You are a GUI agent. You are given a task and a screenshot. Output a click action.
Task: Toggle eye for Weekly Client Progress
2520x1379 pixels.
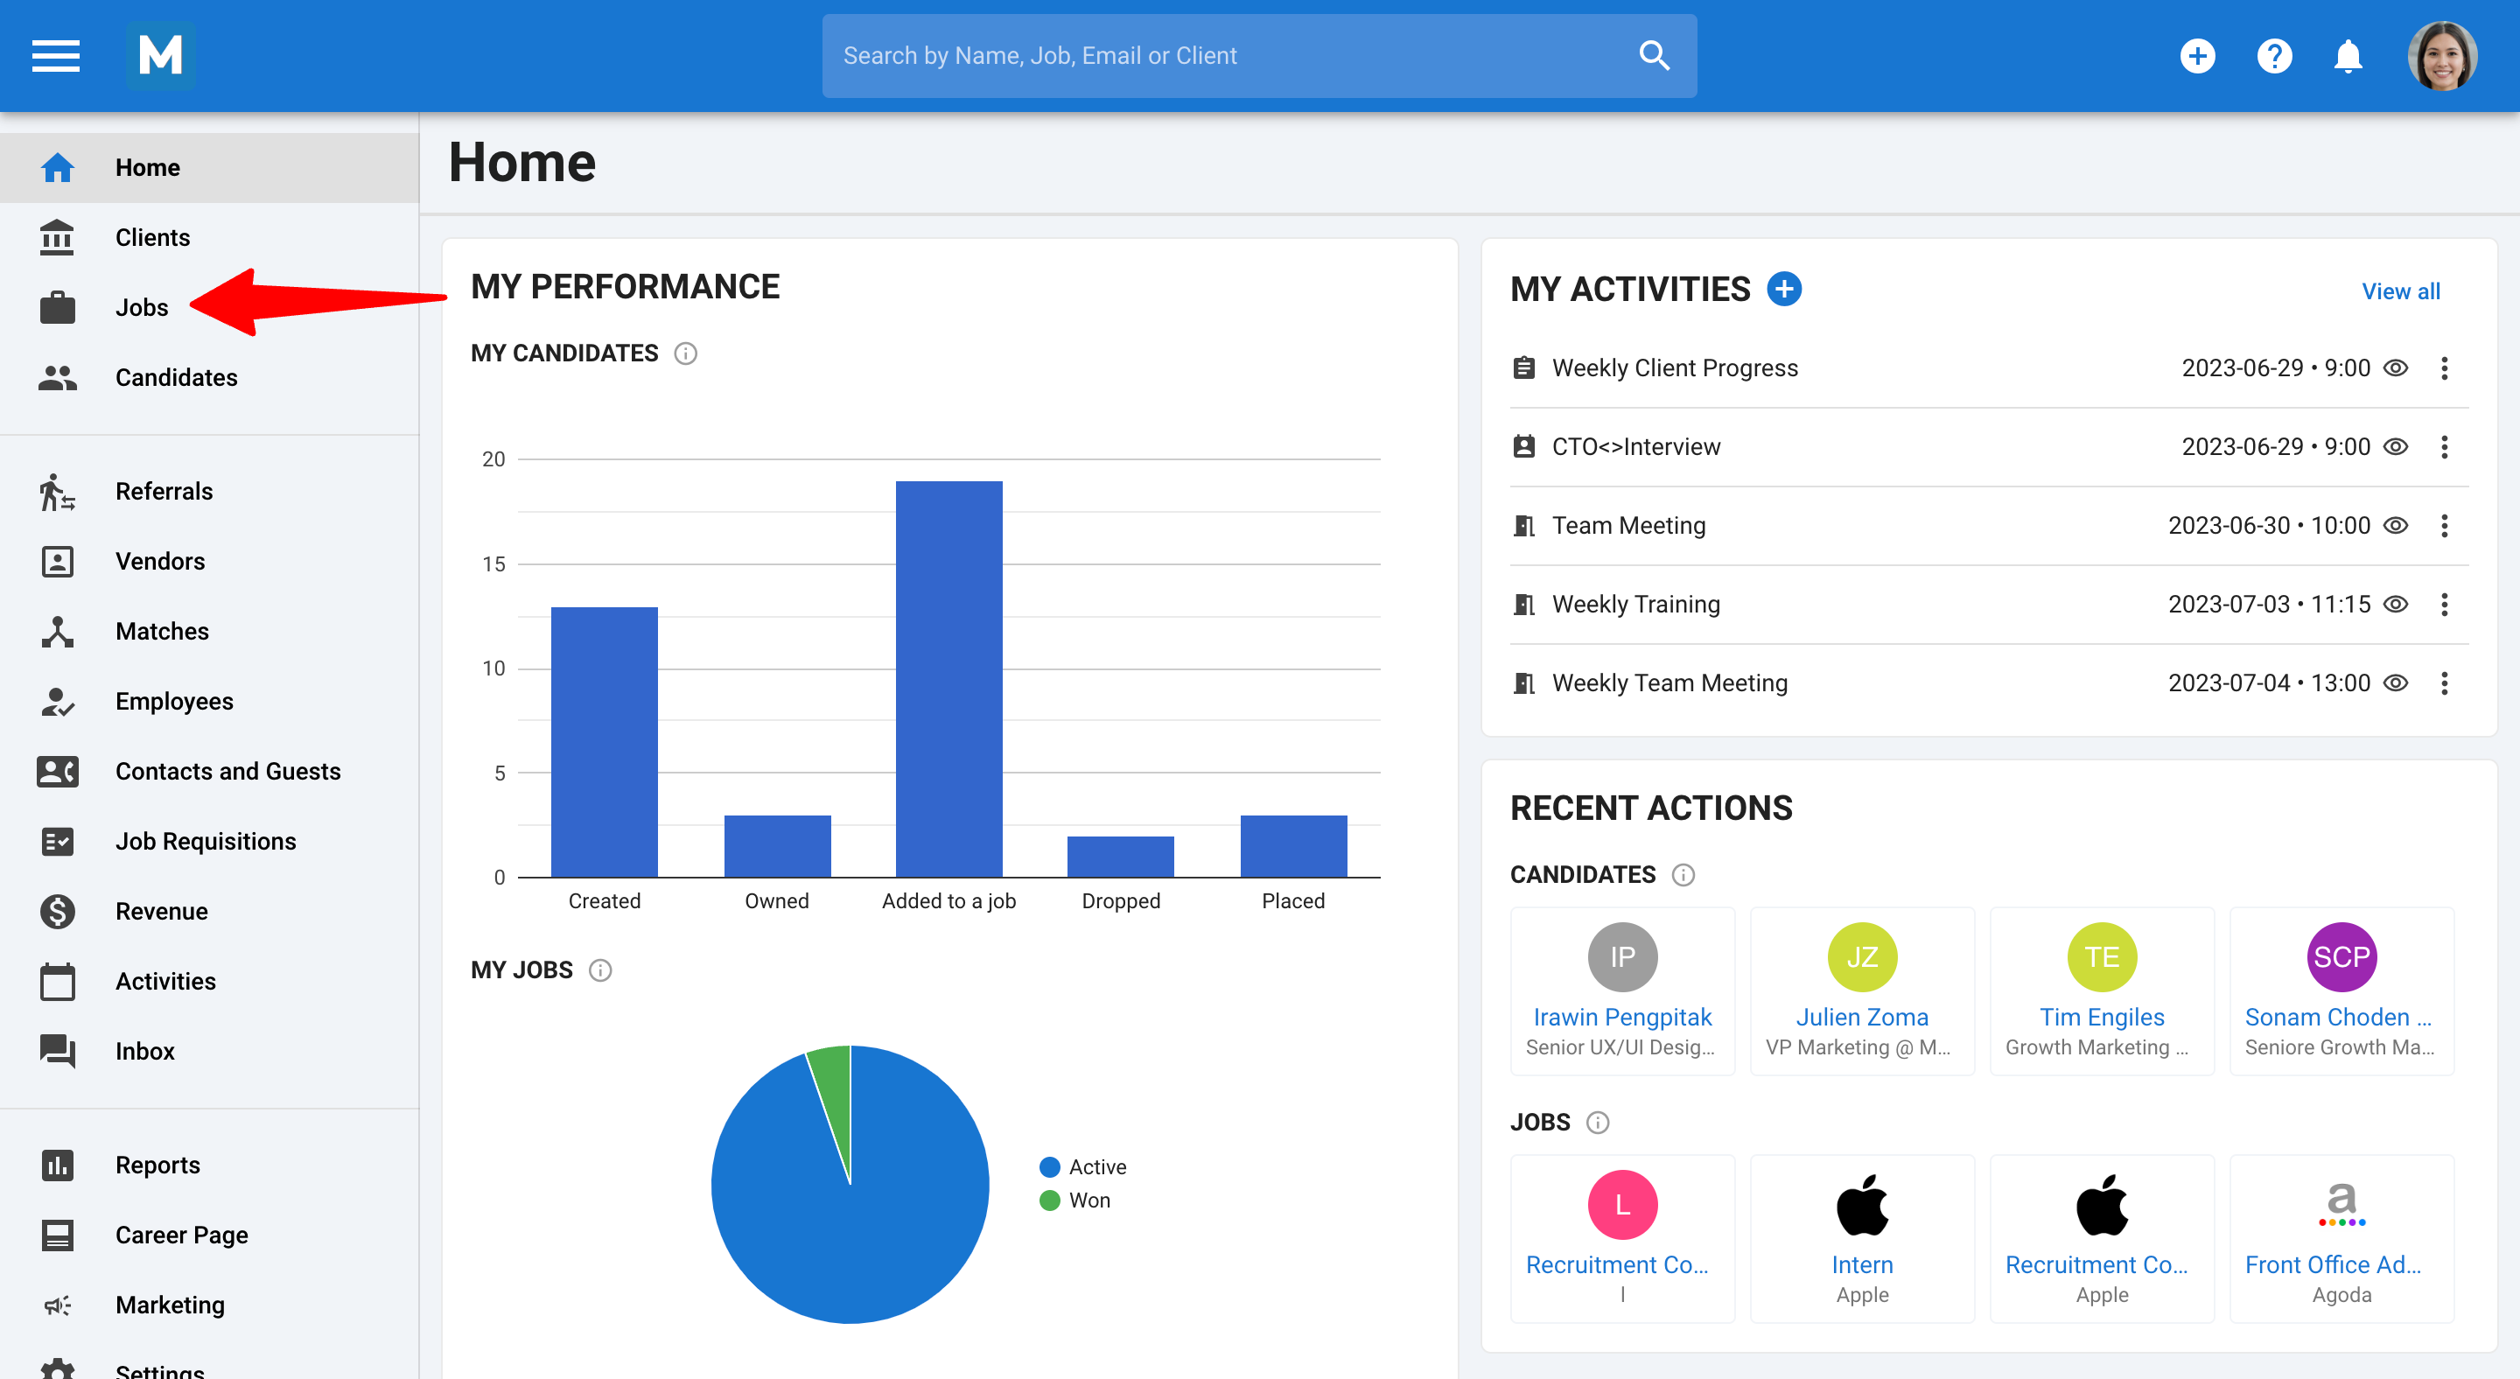[2395, 367]
